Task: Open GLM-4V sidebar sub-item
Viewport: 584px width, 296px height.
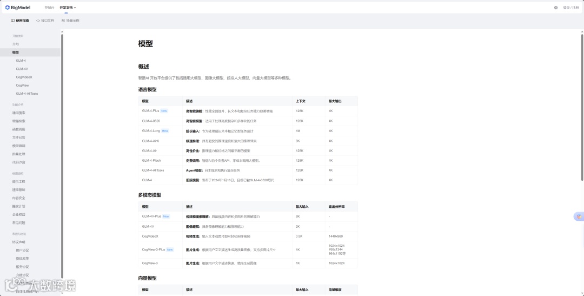Action: [x=22, y=69]
